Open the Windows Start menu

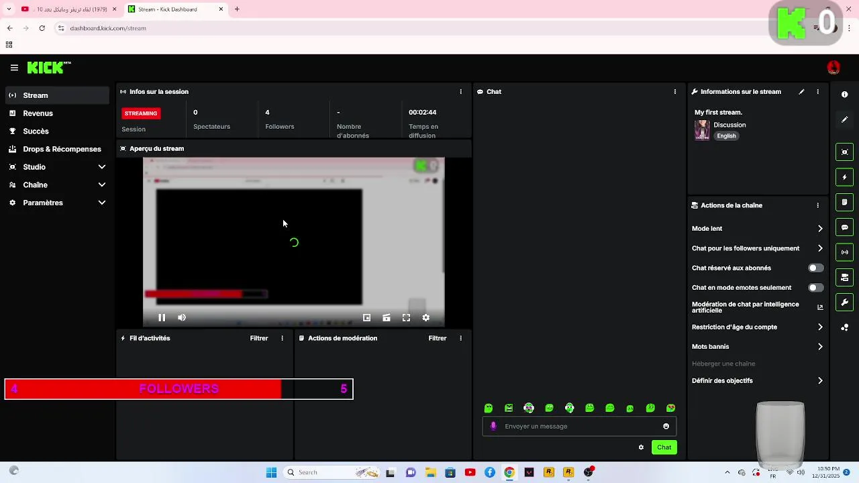point(271,473)
